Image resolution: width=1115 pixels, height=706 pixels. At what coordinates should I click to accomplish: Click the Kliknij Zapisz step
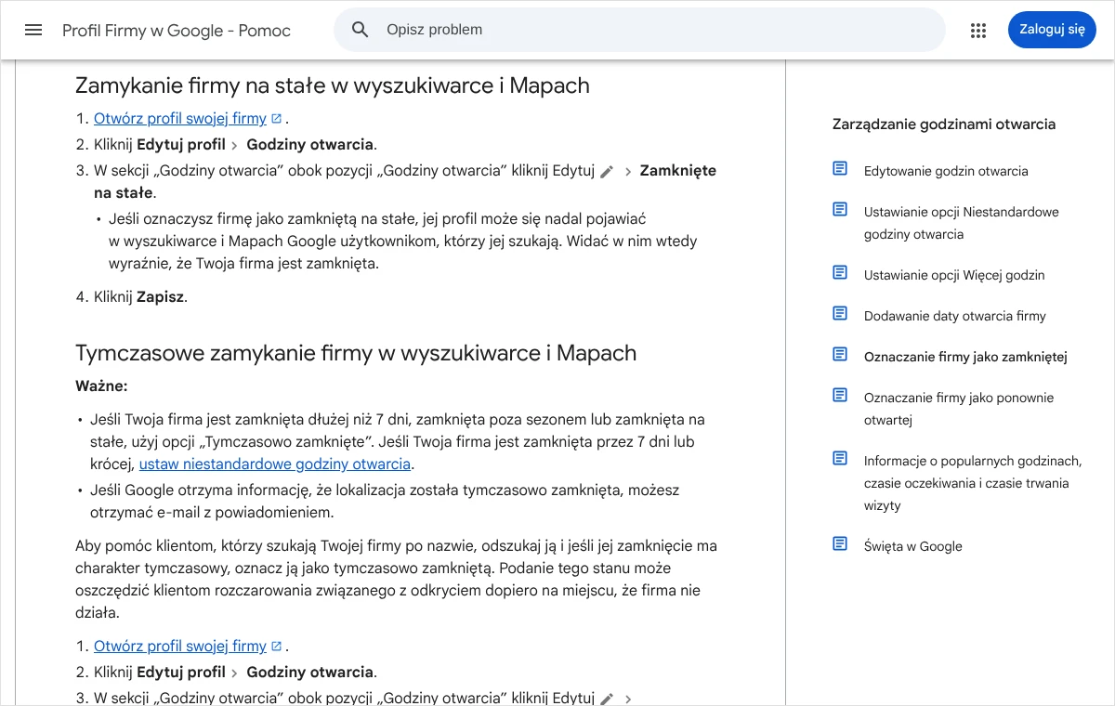pos(140,297)
